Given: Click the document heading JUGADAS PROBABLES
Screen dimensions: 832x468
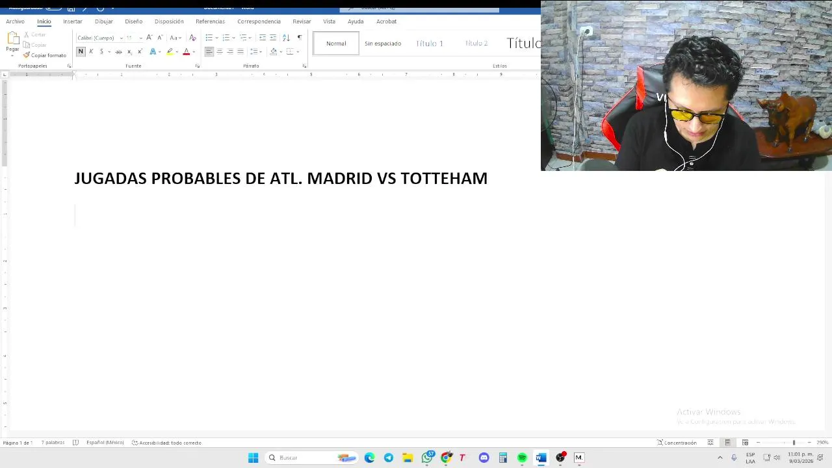Looking at the screenshot, I should pyautogui.click(x=281, y=178).
